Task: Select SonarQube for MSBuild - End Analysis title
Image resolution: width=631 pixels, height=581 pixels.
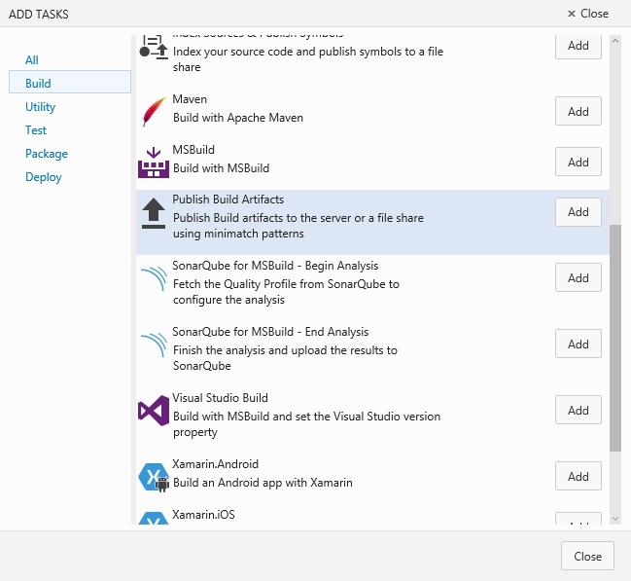Action: [x=270, y=332]
